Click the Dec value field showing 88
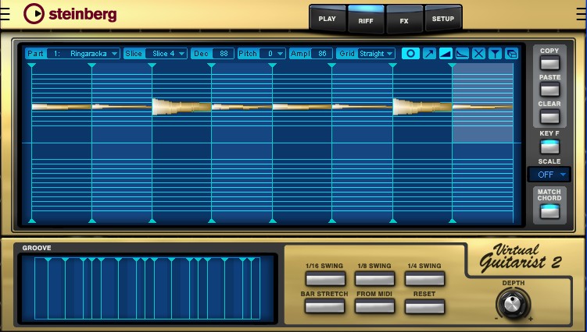Image resolution: width=587 pixels, height=332 pixels. 224,54
